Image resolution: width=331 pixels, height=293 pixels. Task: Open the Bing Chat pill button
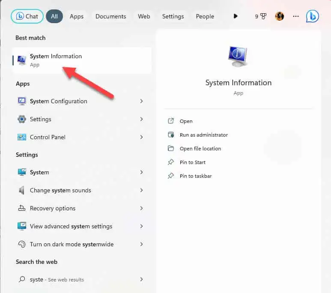[27, 16]
